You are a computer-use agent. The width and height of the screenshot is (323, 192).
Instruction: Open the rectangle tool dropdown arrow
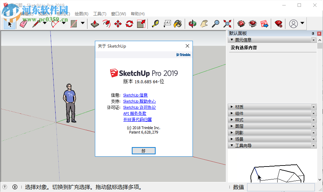pyautogui.click(x=83, y=23)
